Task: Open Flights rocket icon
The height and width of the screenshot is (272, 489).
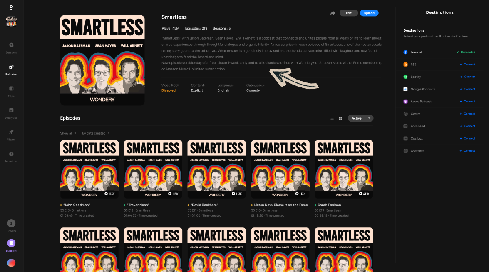Action: [x=11, y=132]
